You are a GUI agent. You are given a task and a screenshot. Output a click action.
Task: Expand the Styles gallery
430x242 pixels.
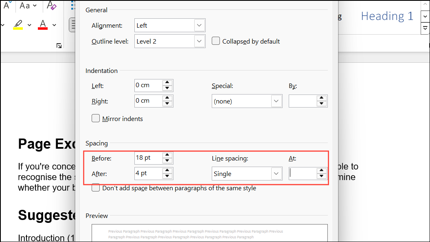pos(425,28)
